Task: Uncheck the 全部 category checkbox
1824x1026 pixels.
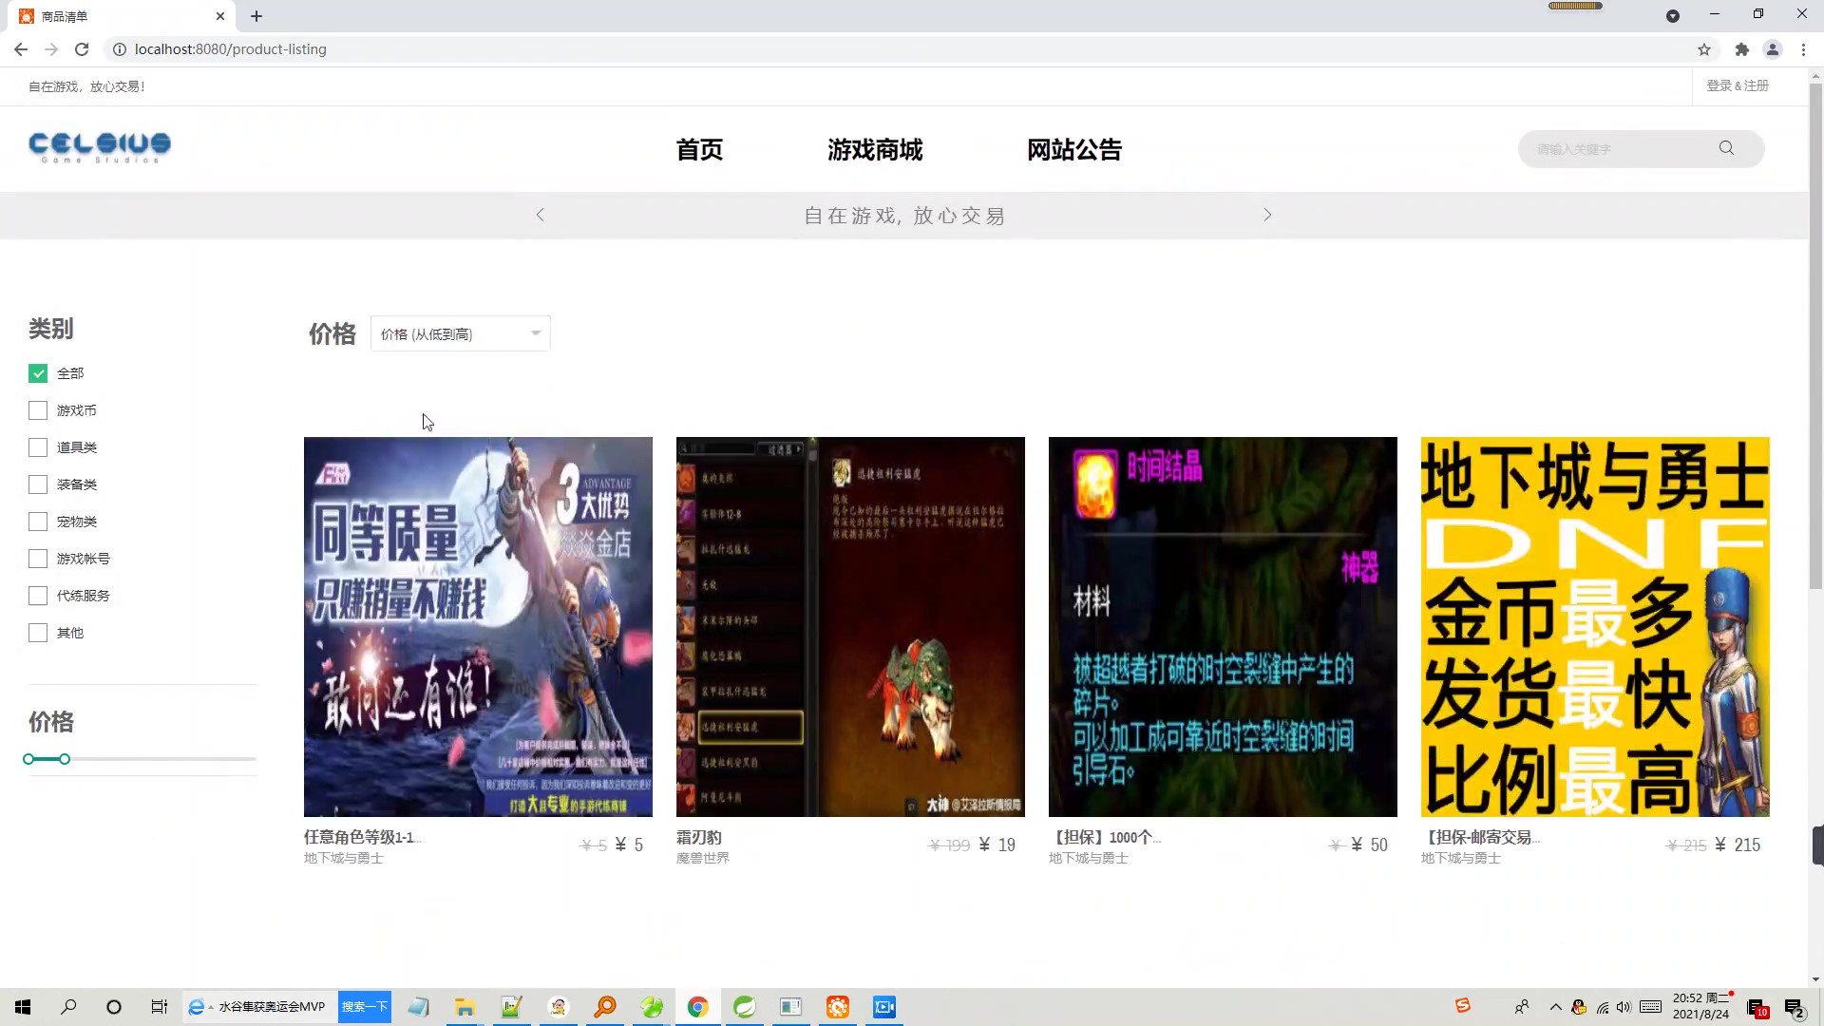Action: tap(38, 372)
